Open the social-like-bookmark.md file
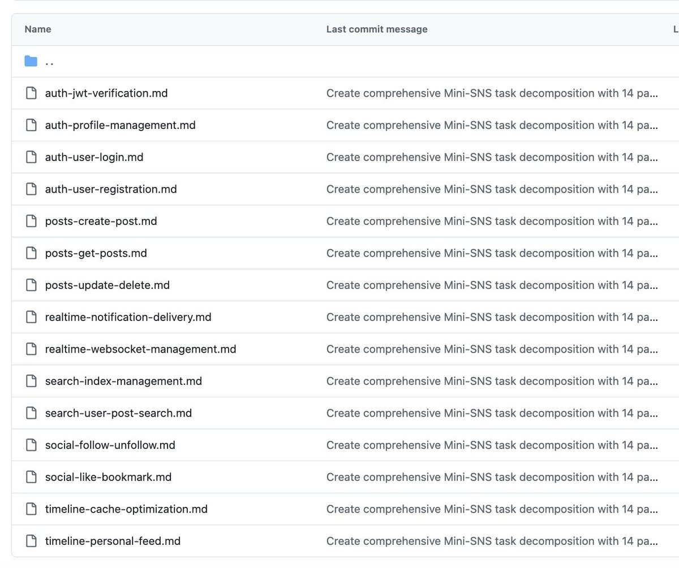Viewport: 679px width, 568px height. (108, 477)
